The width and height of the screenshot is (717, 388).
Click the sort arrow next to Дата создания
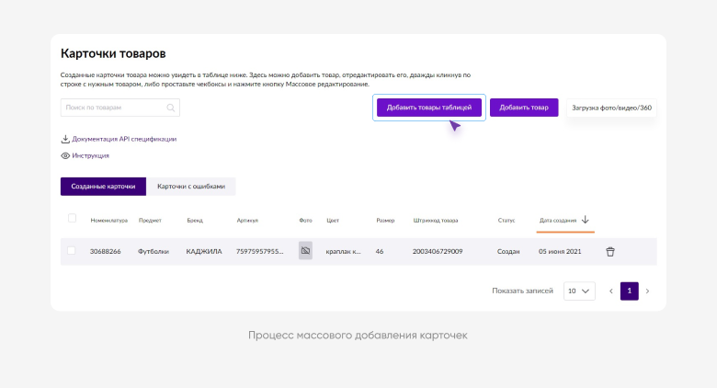pyautogui.click(x=586, y=220)
